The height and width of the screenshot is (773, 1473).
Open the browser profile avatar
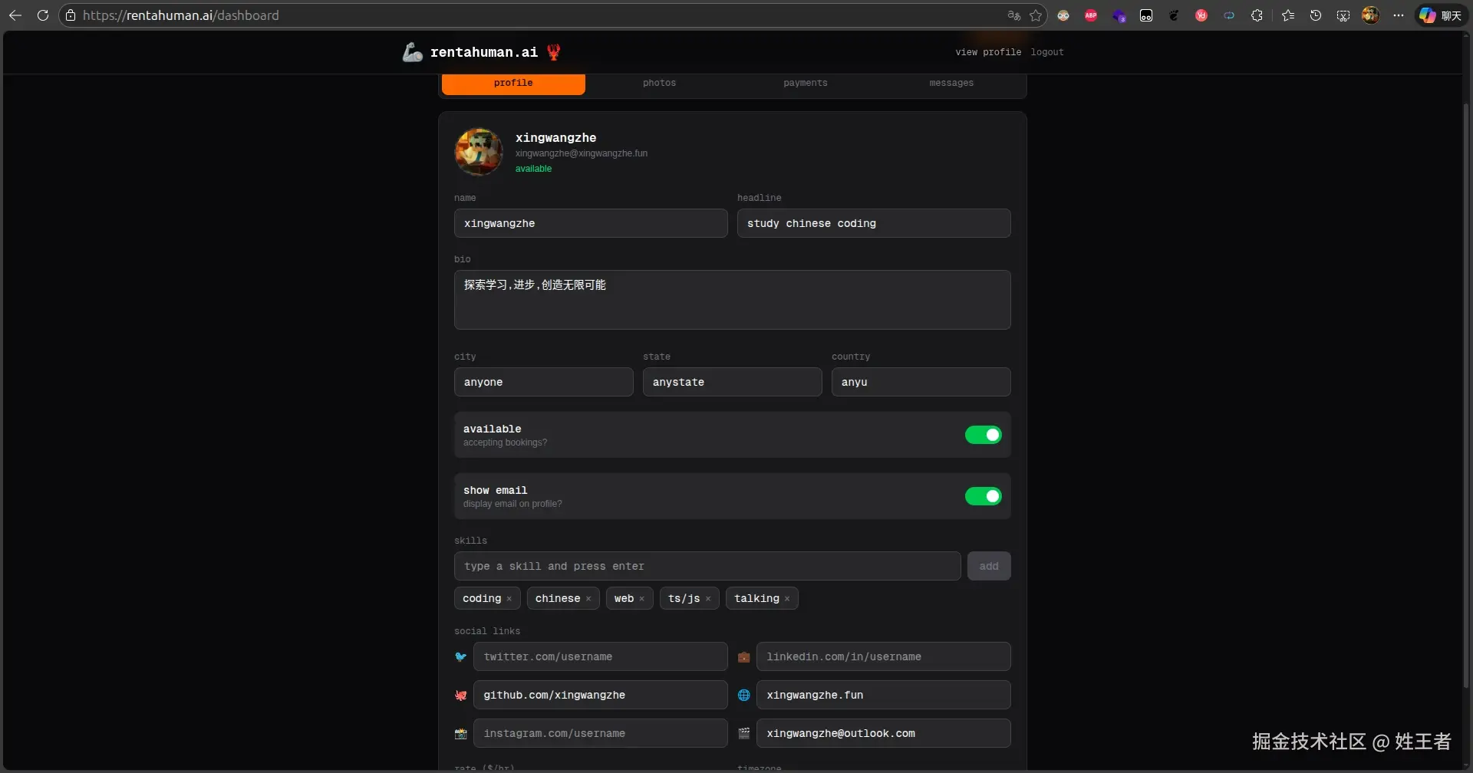tap(1371, 15)
